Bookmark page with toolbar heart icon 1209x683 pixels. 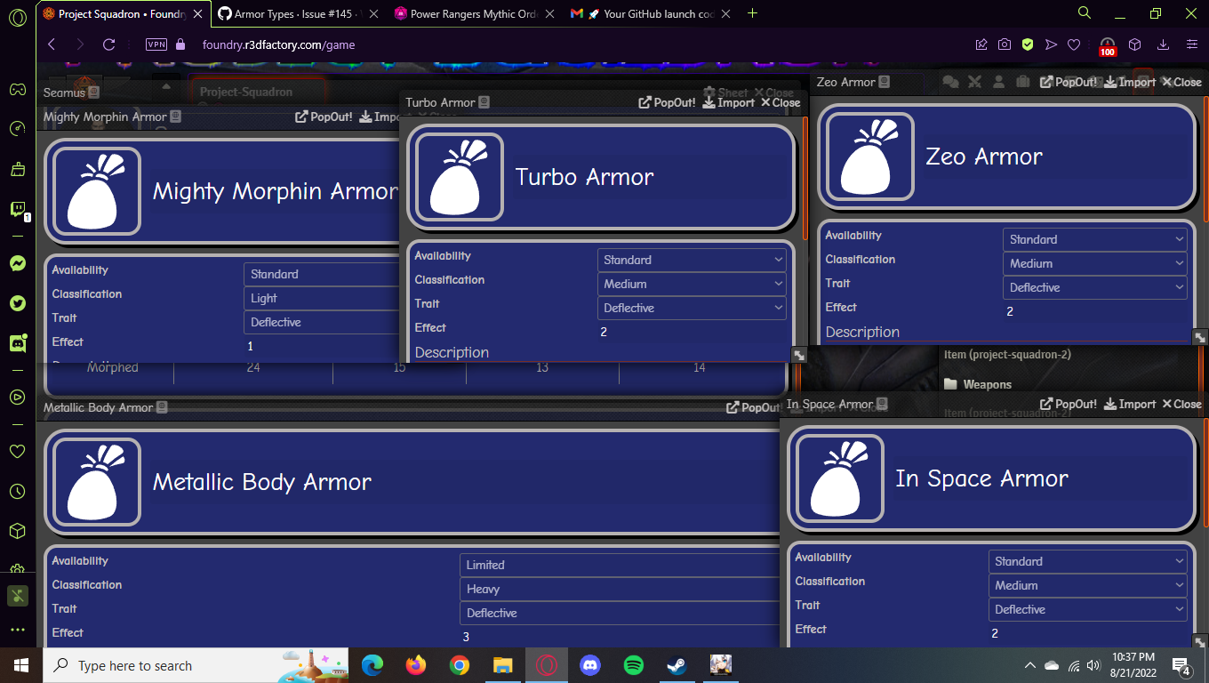coord(1074,44)
